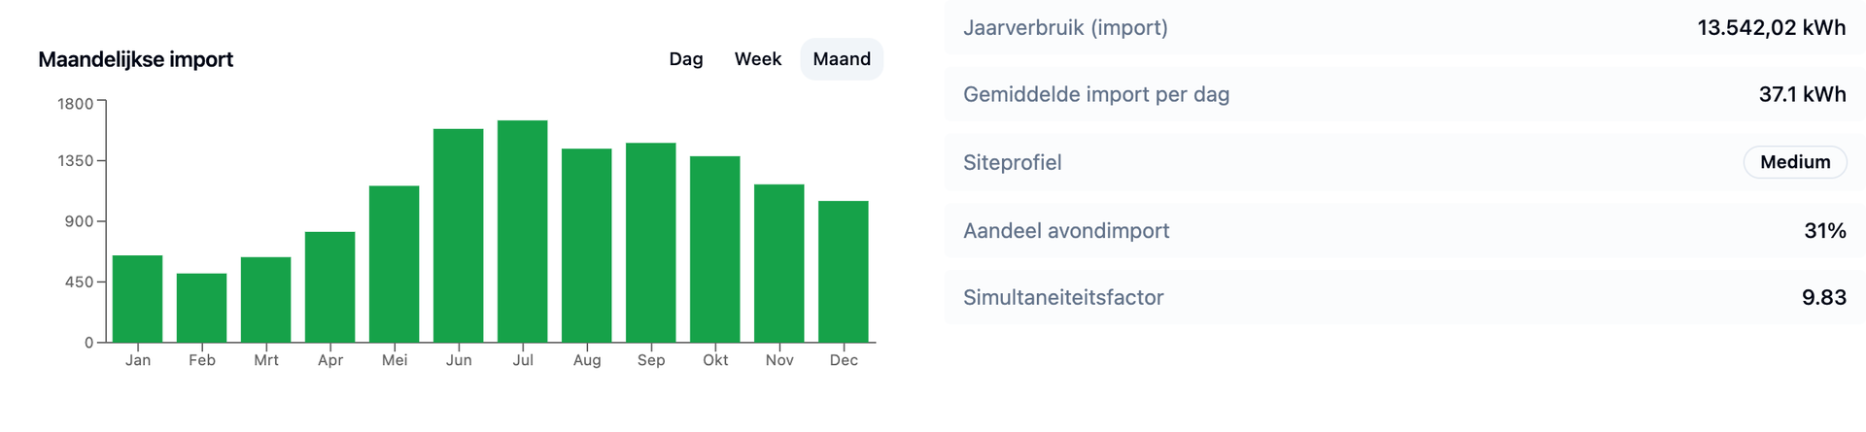The image size is (1866, 432).
Task: Click the Mrt bar in the chart
Action: [x=265, y=300]
